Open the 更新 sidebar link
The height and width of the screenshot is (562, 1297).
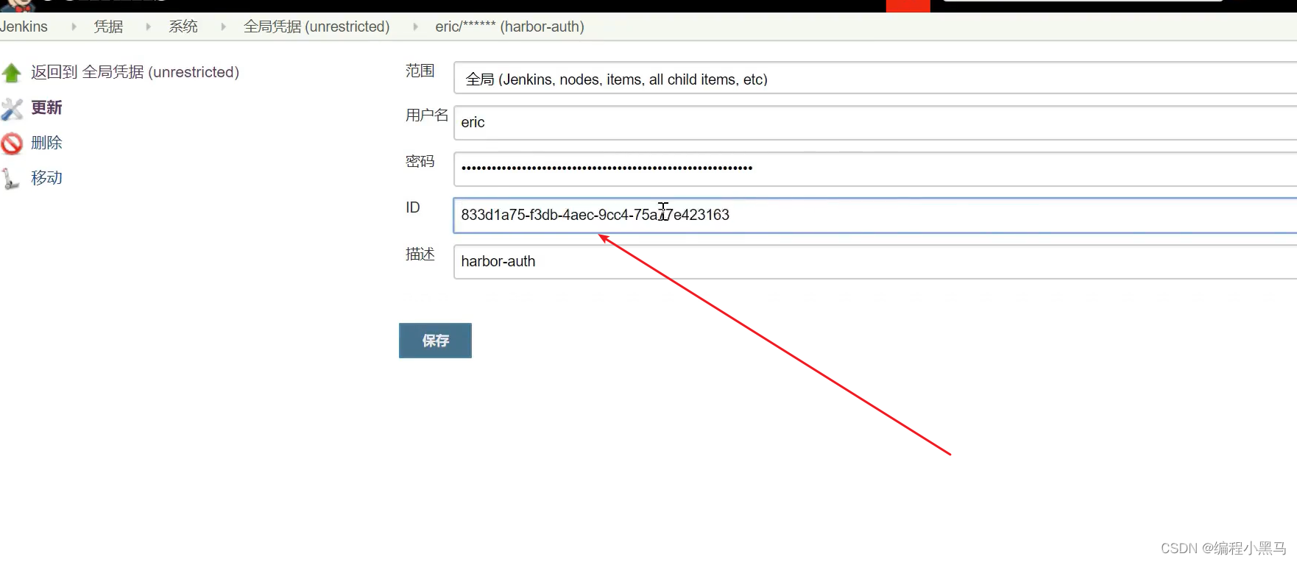click(x=46, y=107)
